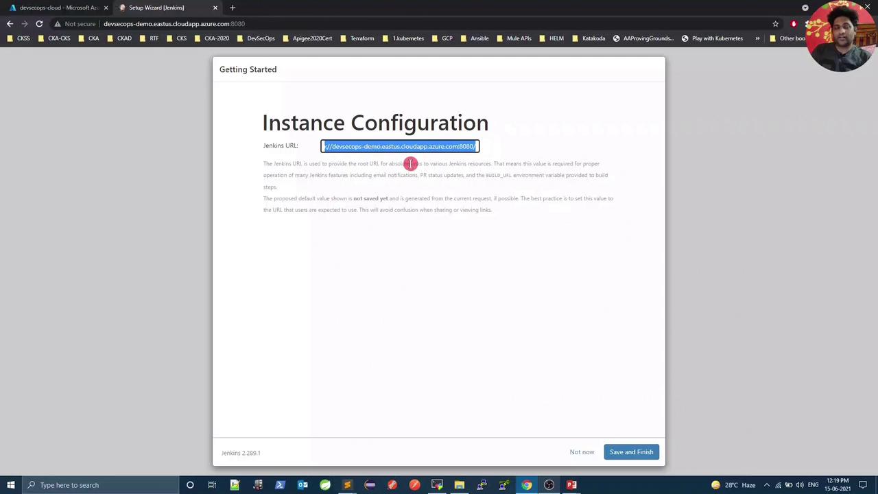The height and width of the screenshot is (494, 878).
Task: Open the AAProvingGrounds bookmark
Action: pyautogui.click(x=643, y=38)
